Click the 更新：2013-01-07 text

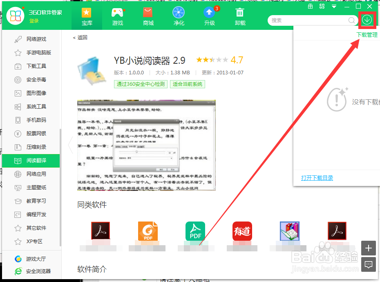[x=222, y=73]
